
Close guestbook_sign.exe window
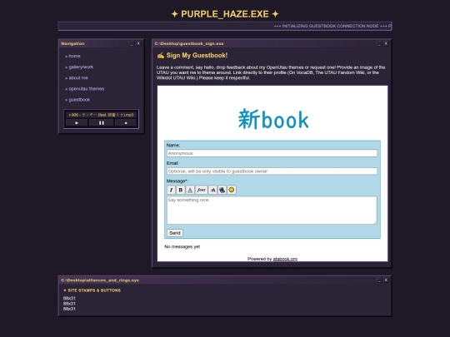[386, 43]
